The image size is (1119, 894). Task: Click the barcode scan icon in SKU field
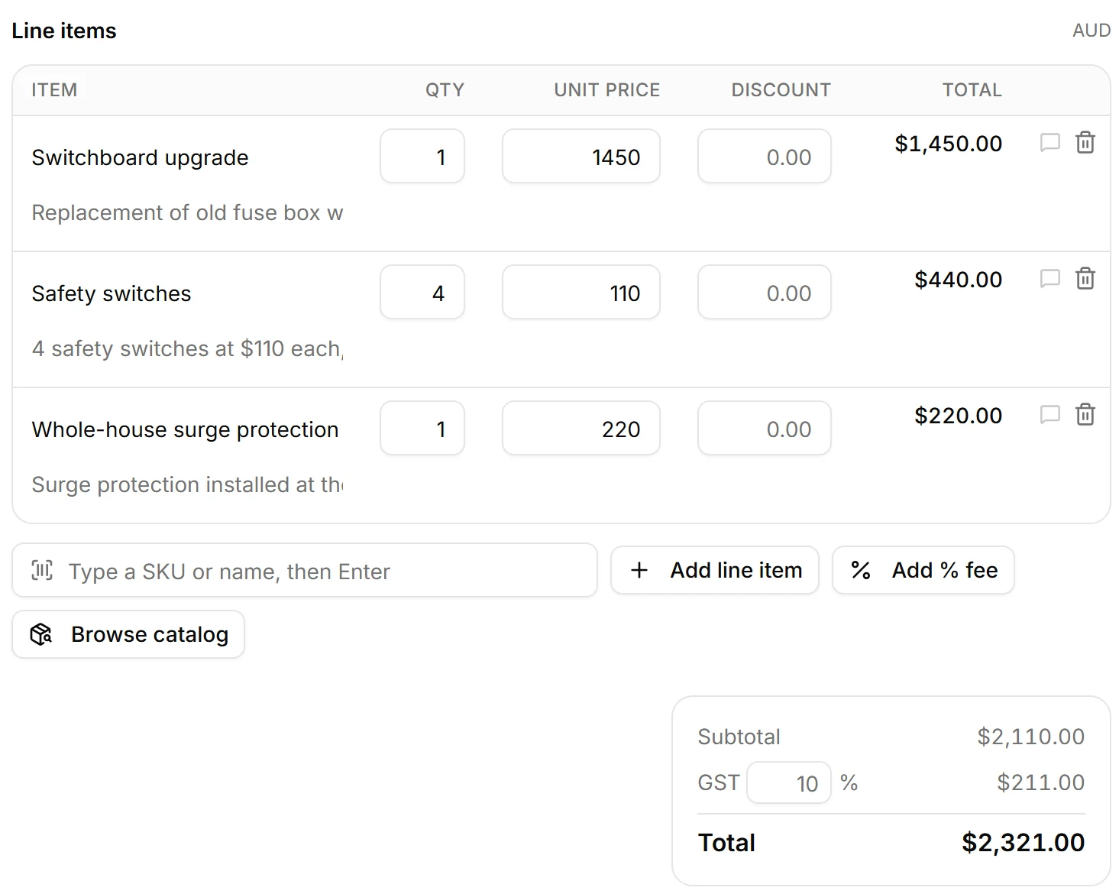pos(42,570)
